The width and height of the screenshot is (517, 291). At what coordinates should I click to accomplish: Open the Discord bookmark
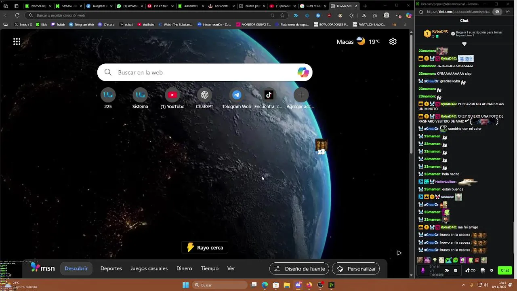pos(106,24)
